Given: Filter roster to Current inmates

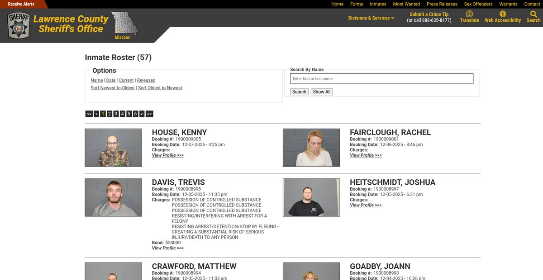Looking at the screenshot, I should 126,80.
